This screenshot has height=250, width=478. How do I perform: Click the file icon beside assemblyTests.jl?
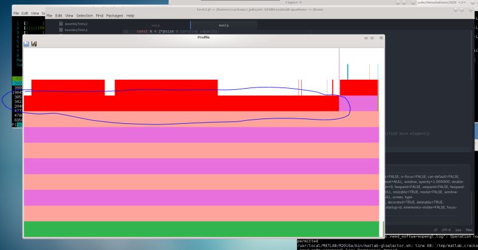pyautogui.click(x=61, y=24)
